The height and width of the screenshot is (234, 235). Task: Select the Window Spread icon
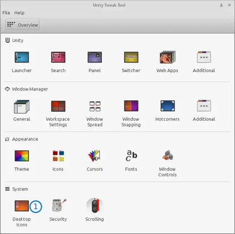coord(95,106)
